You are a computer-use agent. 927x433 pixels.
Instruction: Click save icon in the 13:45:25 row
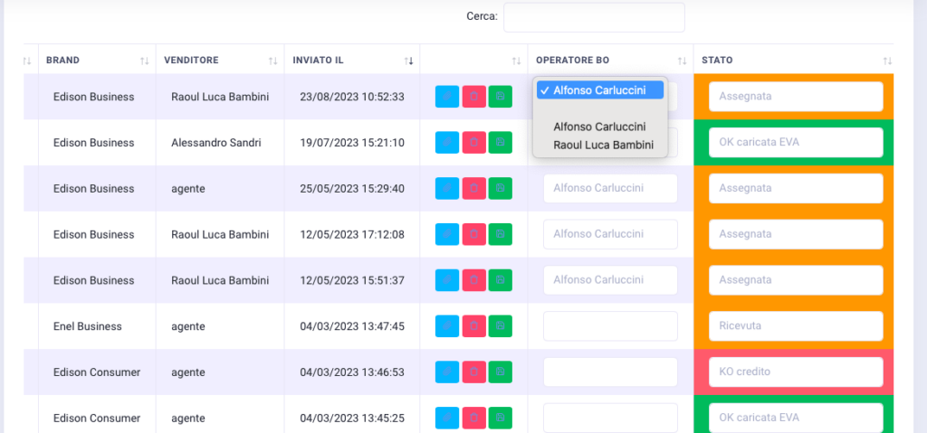coord(500,419)
